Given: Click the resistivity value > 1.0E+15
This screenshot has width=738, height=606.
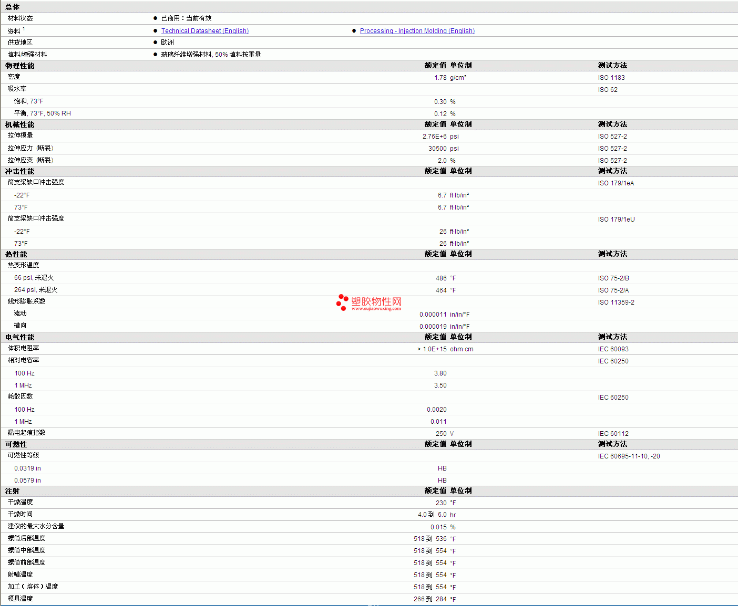Looking at the screenshot, I should pos(432,349).
